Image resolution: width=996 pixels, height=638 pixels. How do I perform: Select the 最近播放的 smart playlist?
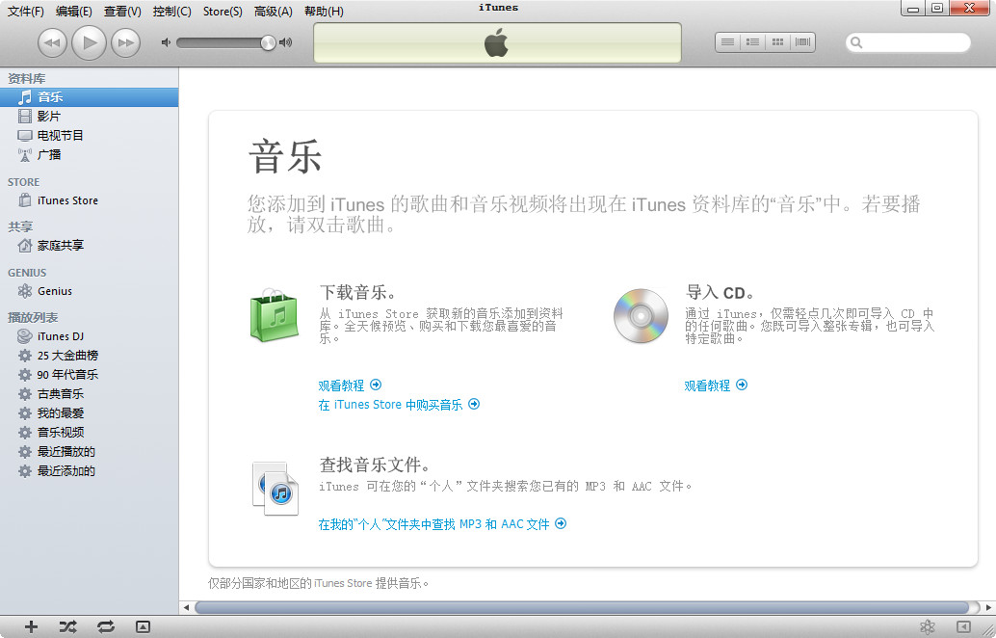(89, 452)
